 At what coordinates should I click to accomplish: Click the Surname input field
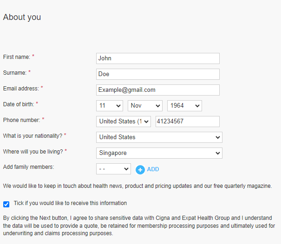pyautogui.click(x=158, y=74)
